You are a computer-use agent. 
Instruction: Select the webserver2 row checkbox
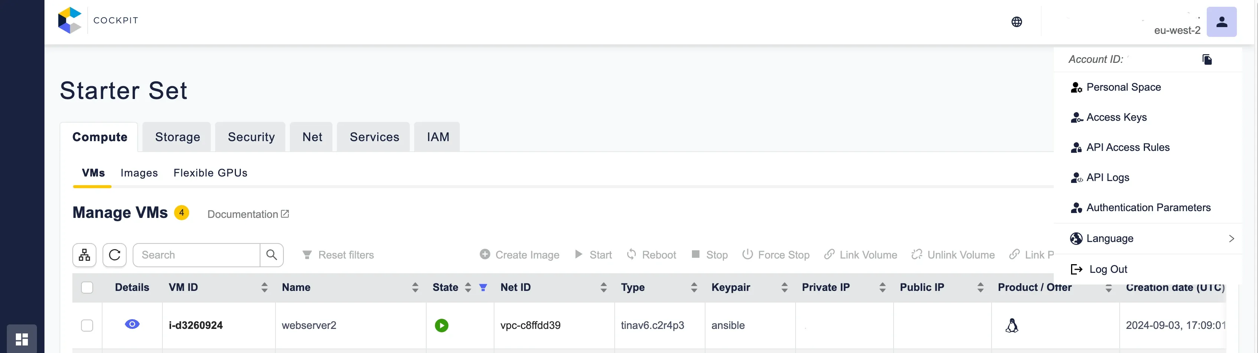point(87,325)
